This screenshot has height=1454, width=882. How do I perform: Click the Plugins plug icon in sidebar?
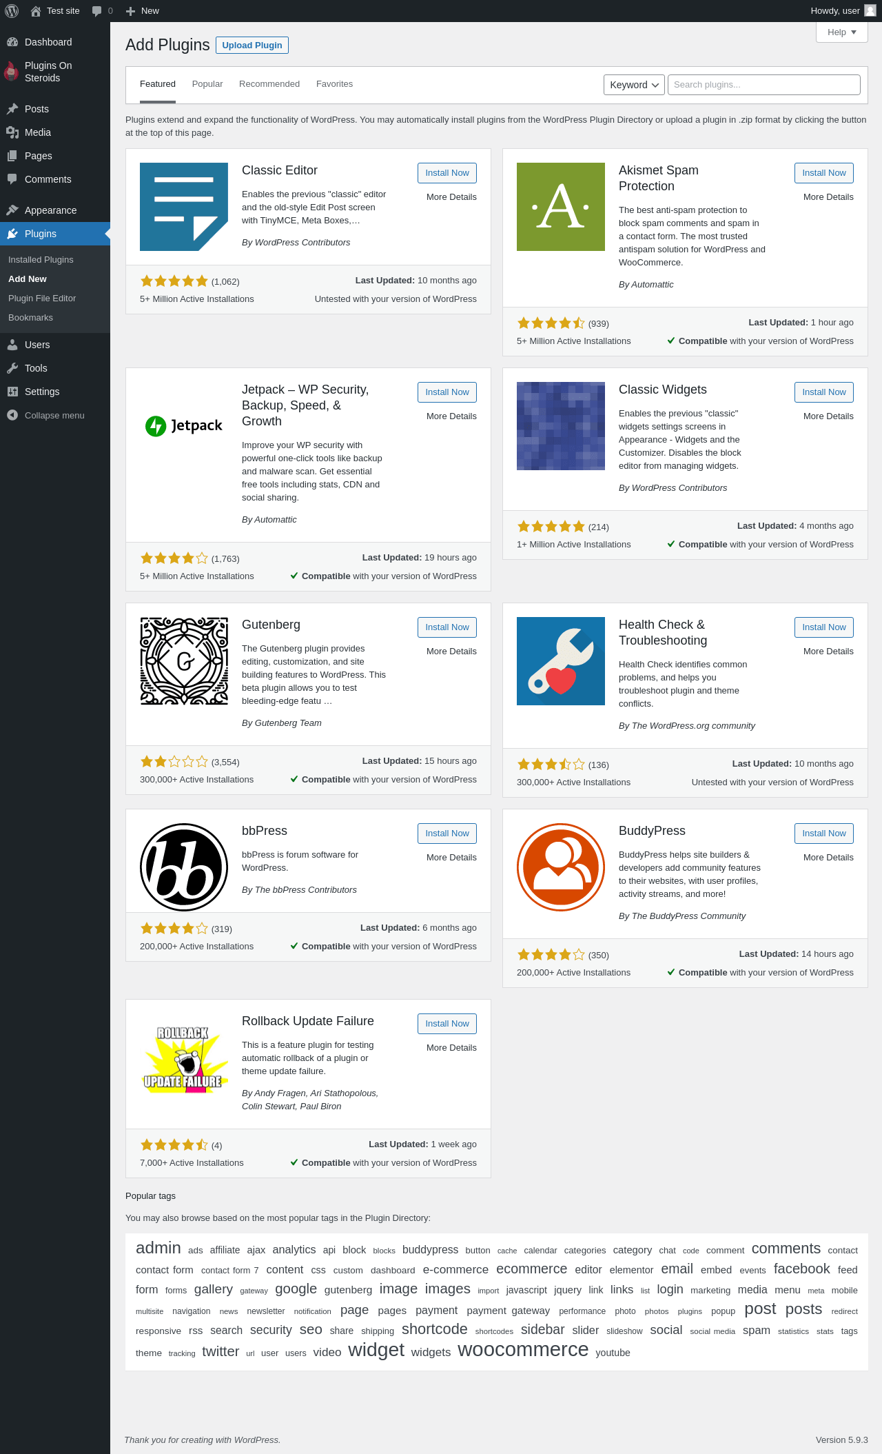click(x=12, y=234)
